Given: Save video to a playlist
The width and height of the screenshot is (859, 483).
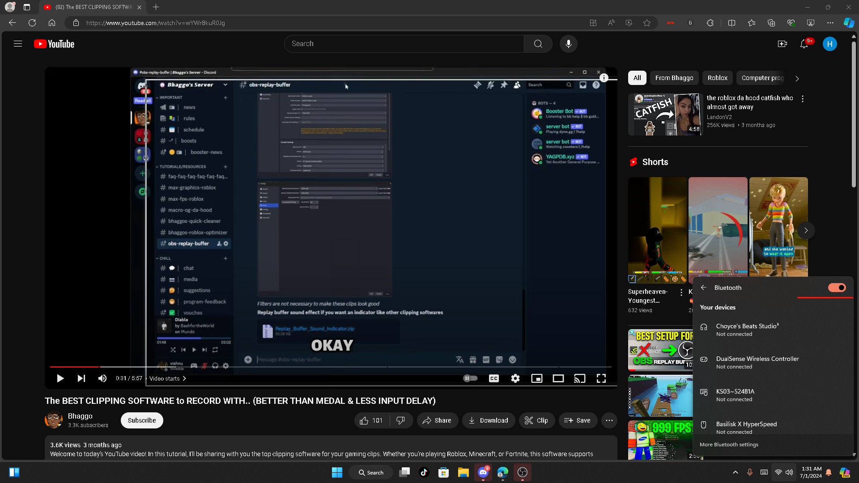Looking at the screenshot, I should click(x=578, y=420).
